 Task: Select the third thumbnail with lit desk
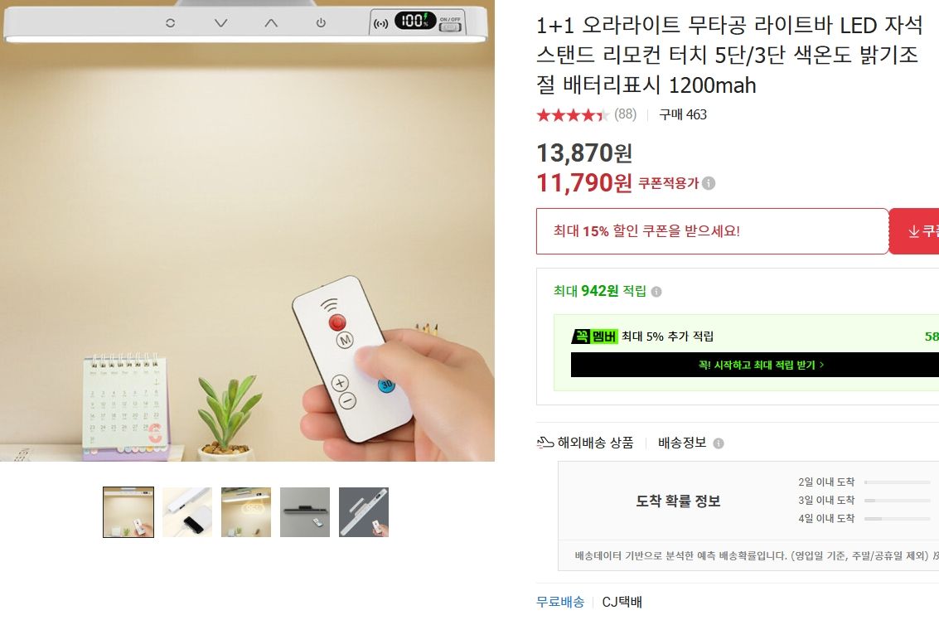coord(246,512)
